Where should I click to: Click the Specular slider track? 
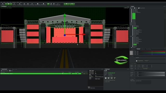pos(152,72)
